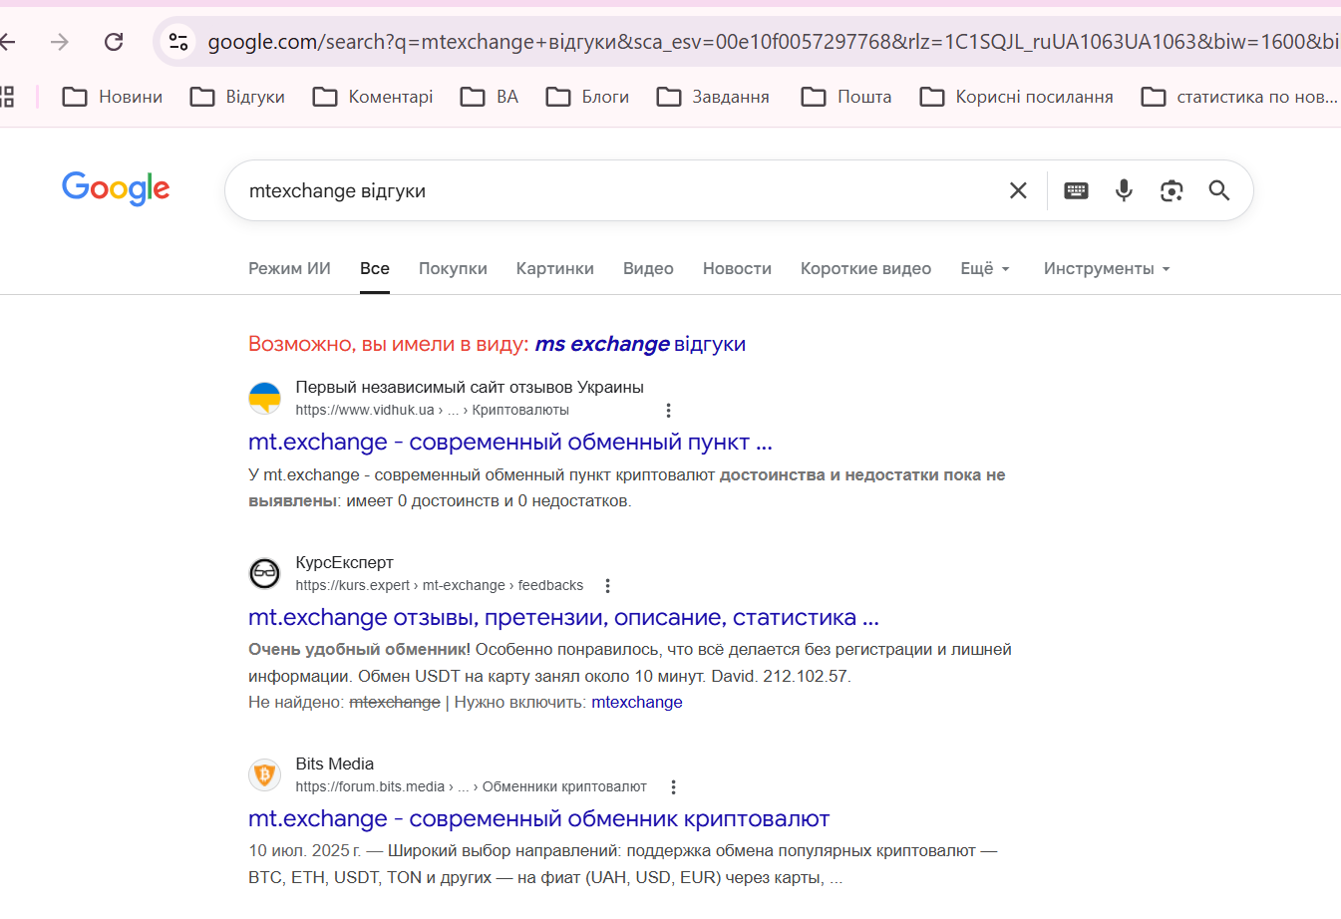Open the Пошта bookmarks folder
The width and height of the screenshot is (1341, 919).
[846, 97]
